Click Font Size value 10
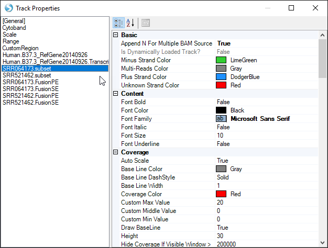This screenshot has width=328, height=248. click(x=267, y=136)
